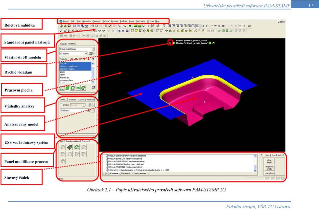
Task: Click the save diskette toolbar icon
Action: point(69,26)
